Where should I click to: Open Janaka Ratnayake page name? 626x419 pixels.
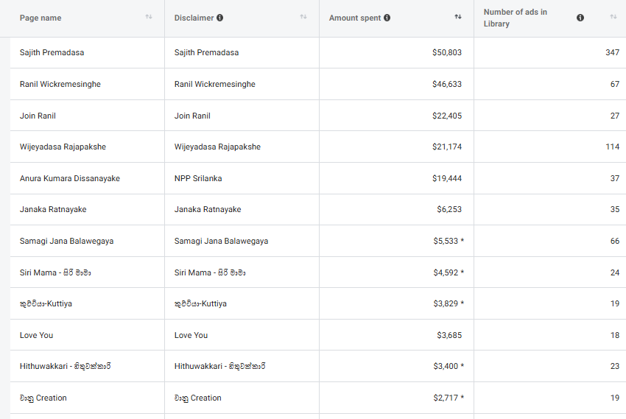coord(53,209)
